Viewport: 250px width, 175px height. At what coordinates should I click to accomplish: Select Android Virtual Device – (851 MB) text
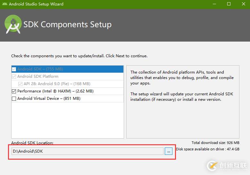pos(49,99)
